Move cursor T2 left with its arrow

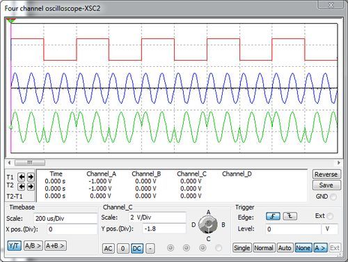click(x=22, y=186)
